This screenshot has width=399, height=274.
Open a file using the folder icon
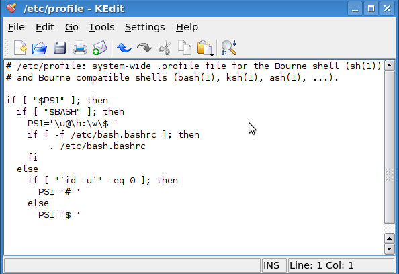point(40,48)
